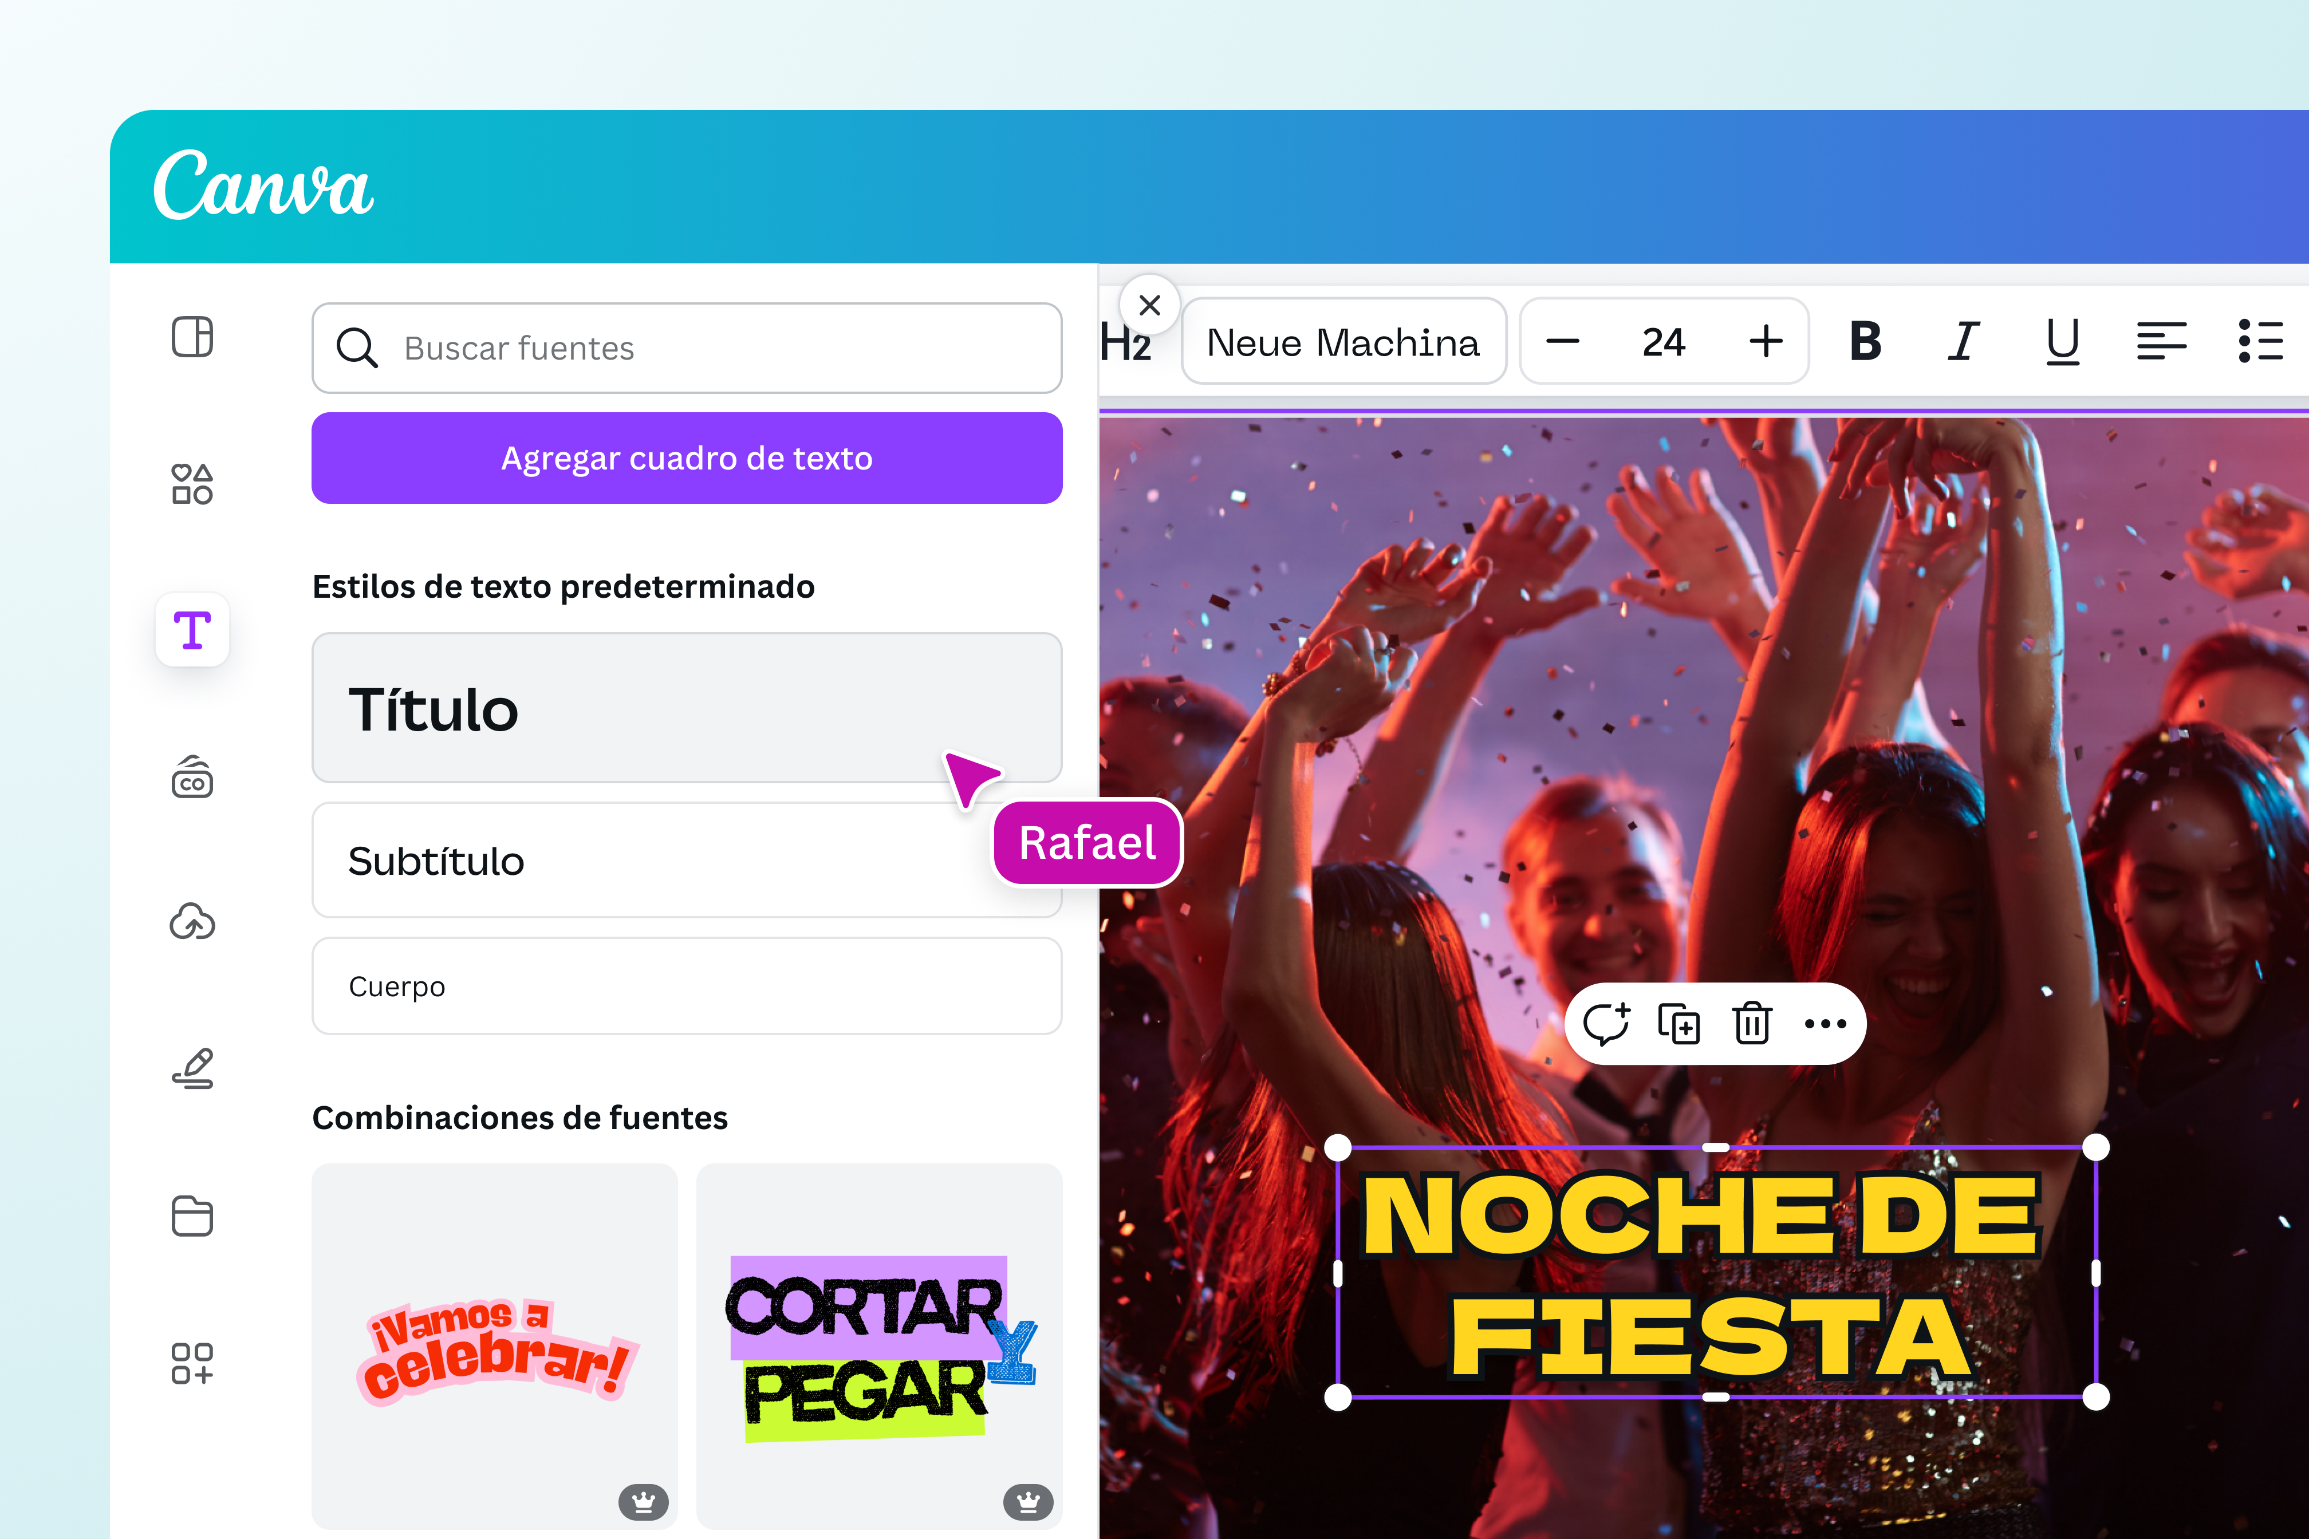The height and width of the screenshot is (1539, 2309).
Task: Click the search magnifier icon
Action: pos(356,349)
